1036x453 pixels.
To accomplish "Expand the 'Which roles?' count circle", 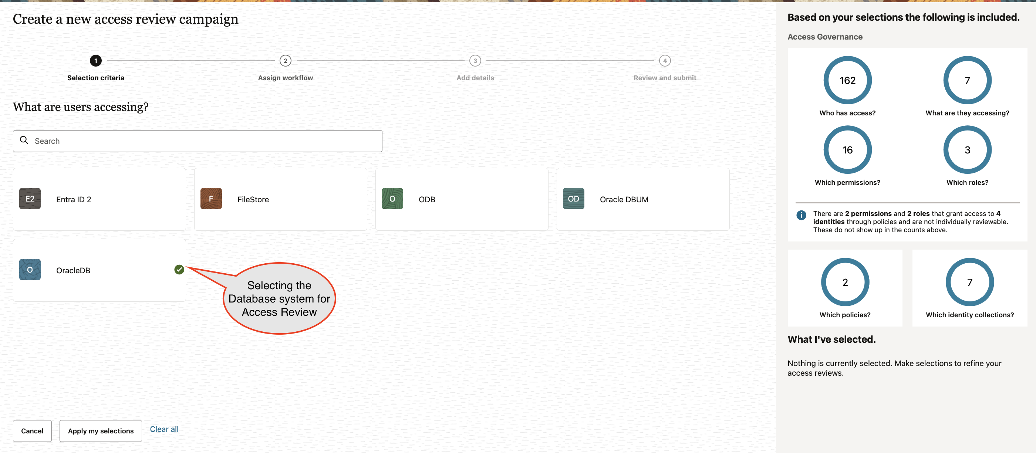I will [967, 149].
